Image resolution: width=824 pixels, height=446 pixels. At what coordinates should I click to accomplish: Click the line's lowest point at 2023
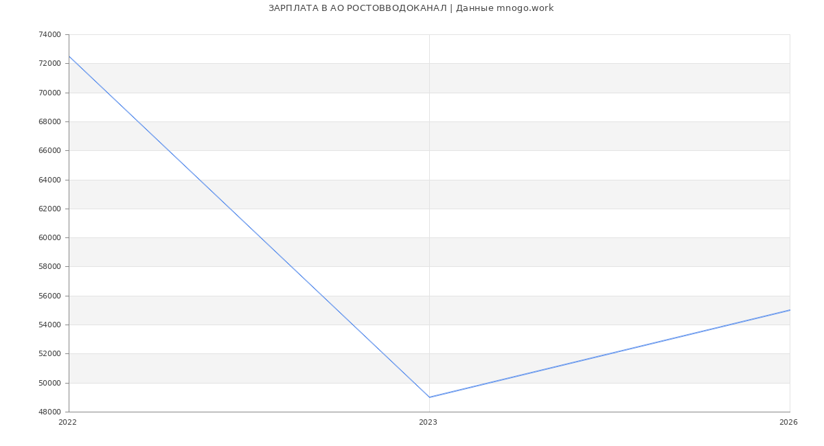tap(429, 397)
